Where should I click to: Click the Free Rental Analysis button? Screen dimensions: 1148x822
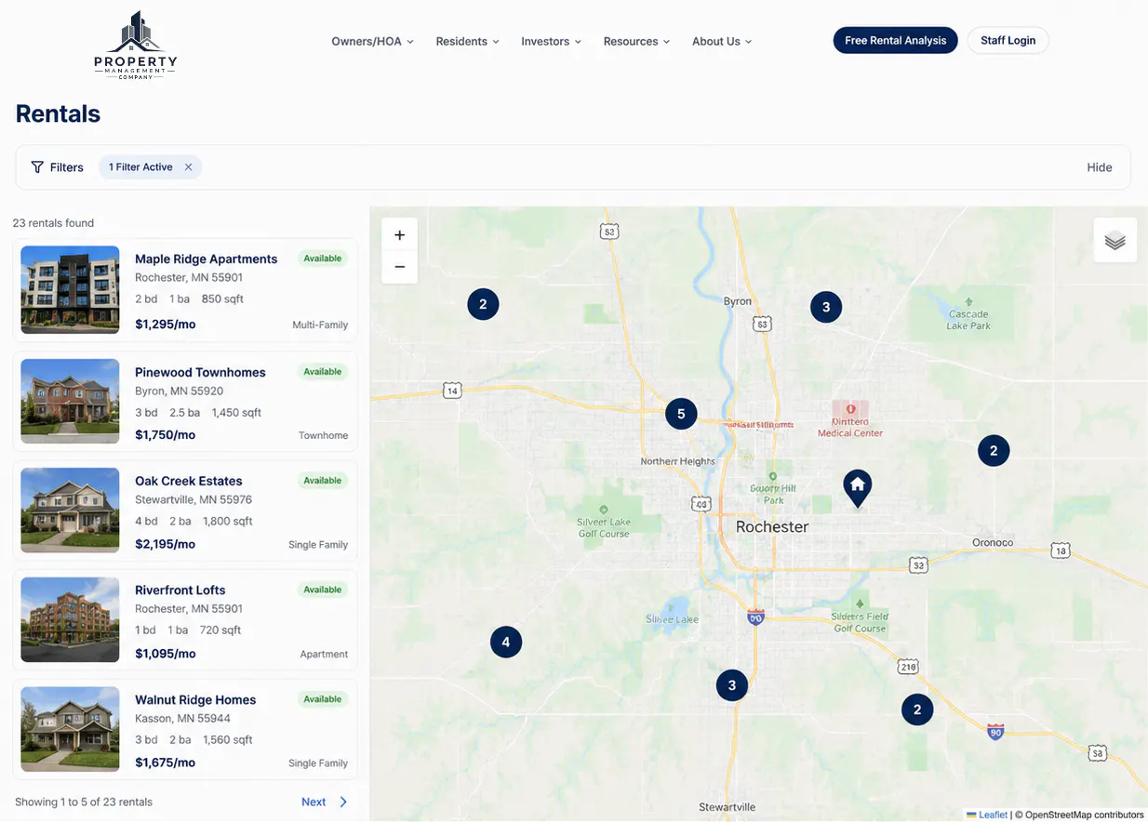tap(895, 40)
